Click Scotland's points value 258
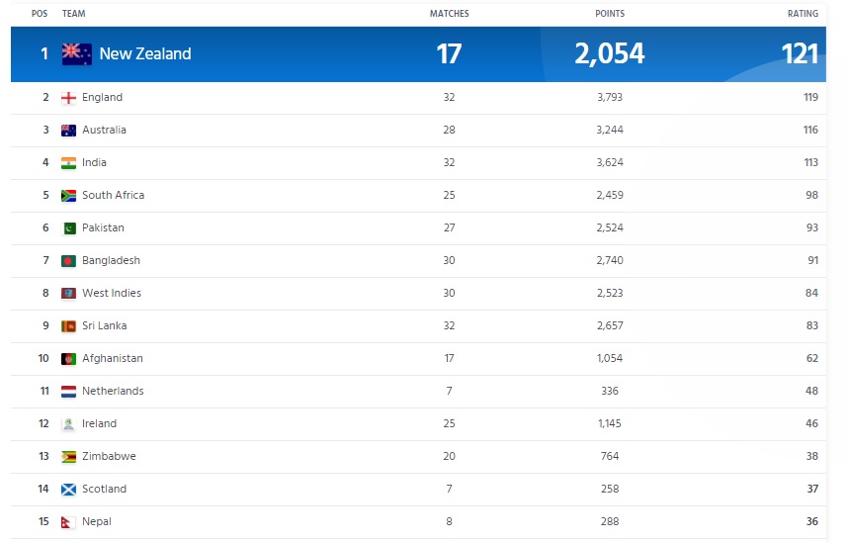 610,489
